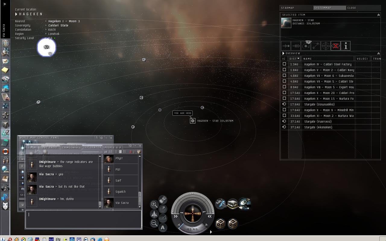Click the zoom out magnifier on HUD
Screen dimensions: 386x241
pos(154,223)
